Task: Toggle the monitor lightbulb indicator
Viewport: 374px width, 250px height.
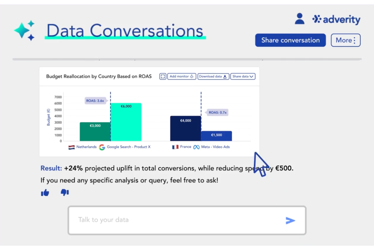Action: pos(192,76)
